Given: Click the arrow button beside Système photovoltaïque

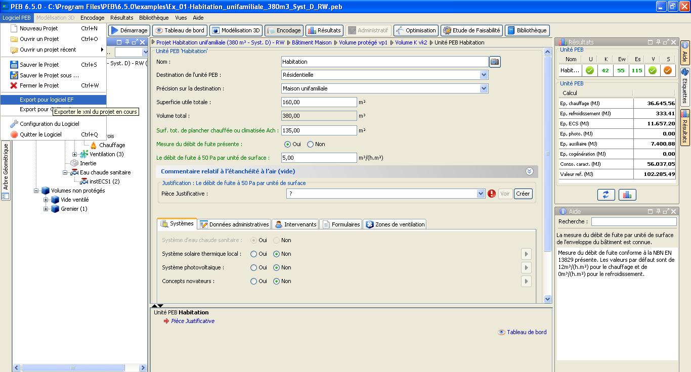Looking at the screenshot, I should 526,267.
